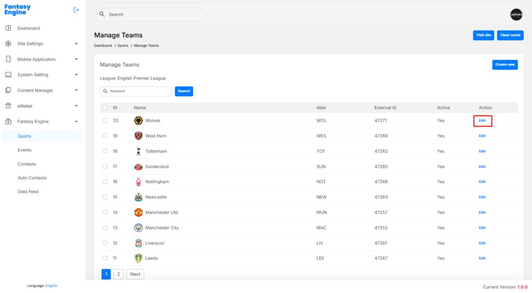Click the logout icon beside the logo
The width and height of the screenshot is (532, 293).
76,10
